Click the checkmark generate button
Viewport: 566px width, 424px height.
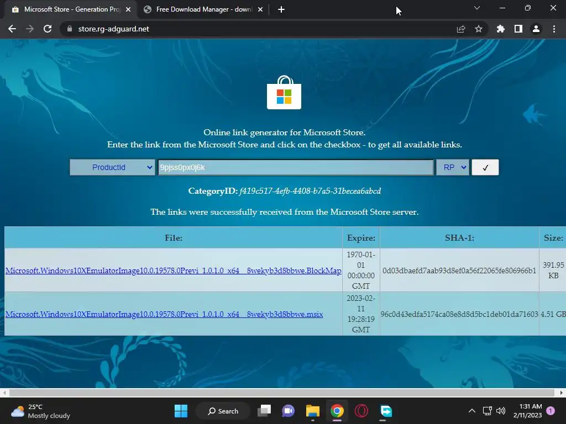click(485, 167)
